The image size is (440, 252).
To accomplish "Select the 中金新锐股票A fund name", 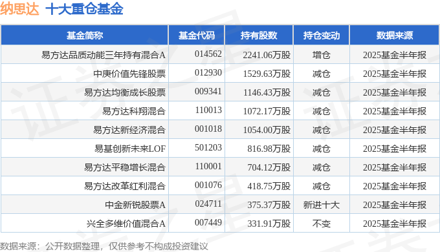I will point(135,205).
